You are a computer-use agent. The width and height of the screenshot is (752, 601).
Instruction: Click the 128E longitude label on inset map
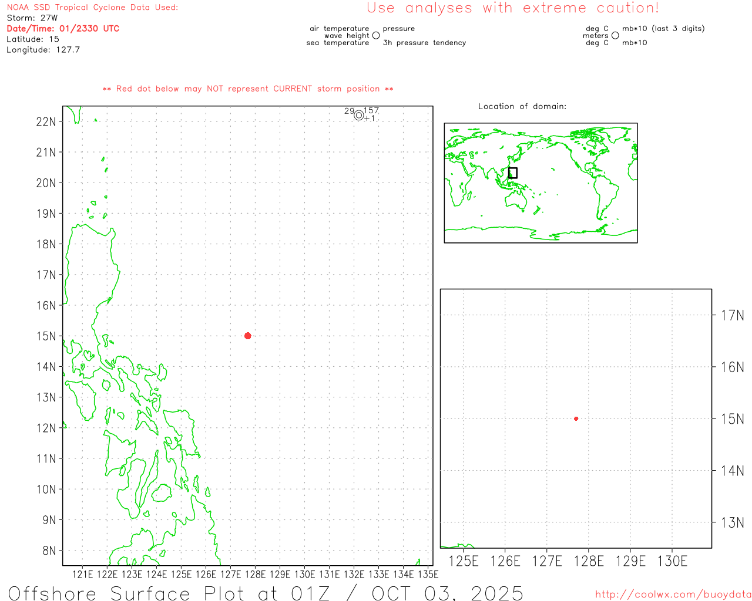(x=589, y=561)
